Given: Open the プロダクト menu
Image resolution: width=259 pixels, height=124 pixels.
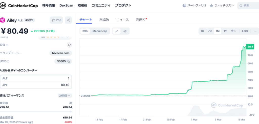Looking at the screenshot, I should [x=123, y=6].
